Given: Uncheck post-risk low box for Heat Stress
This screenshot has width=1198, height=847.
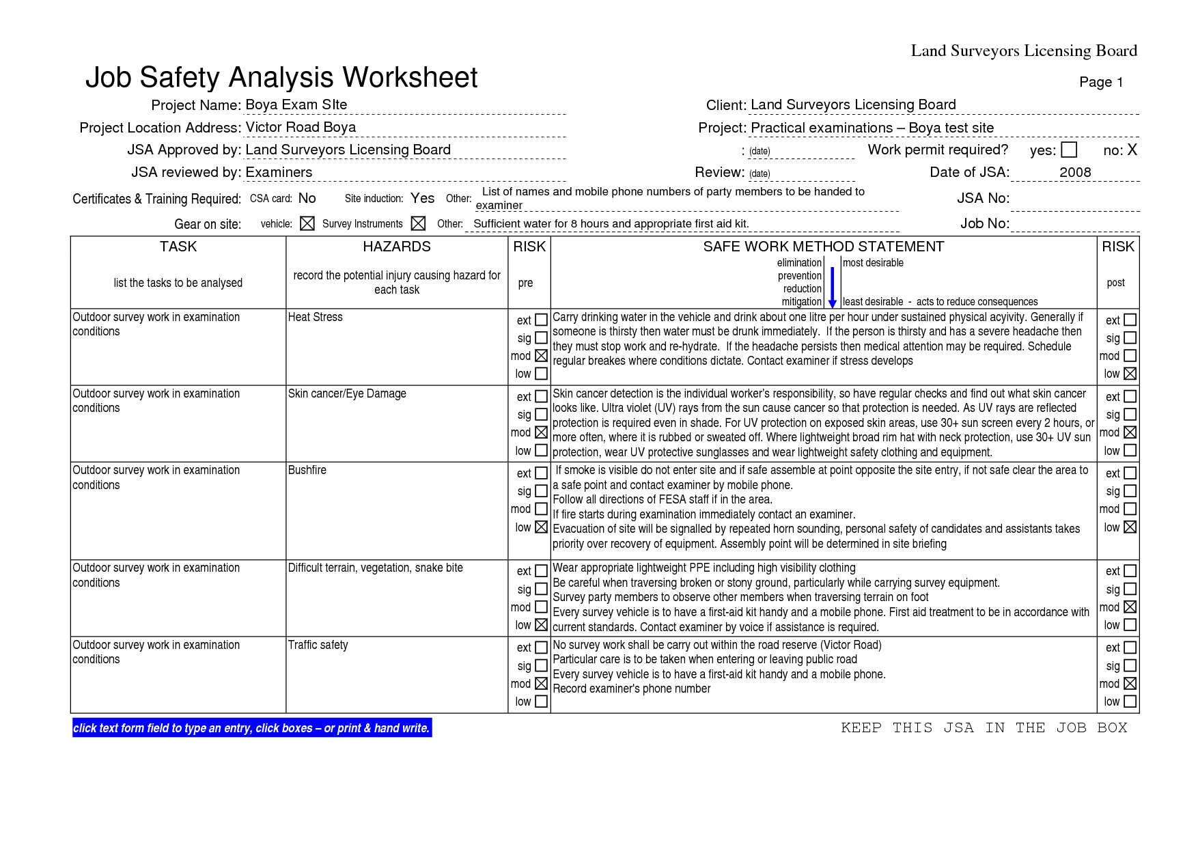Looking at the screenshot, I should coord(1130,374).
